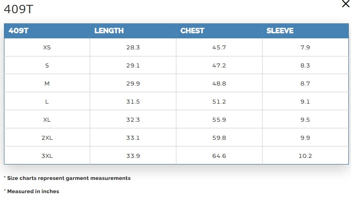
Task: Select the CHEST column header
Action: (192, 31)
